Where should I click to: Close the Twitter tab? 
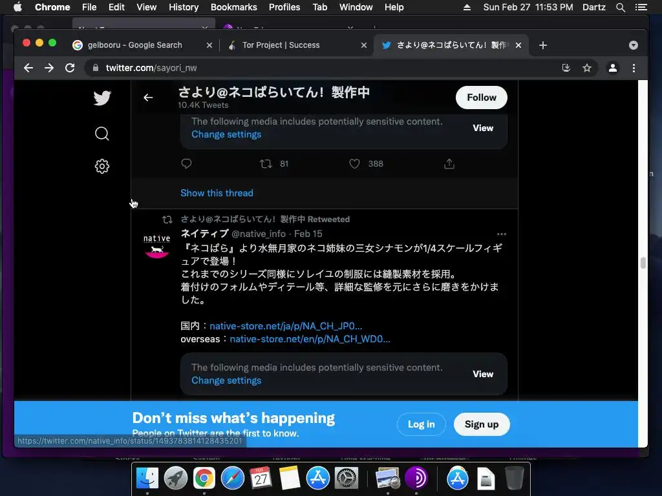(x=518, y=45)
